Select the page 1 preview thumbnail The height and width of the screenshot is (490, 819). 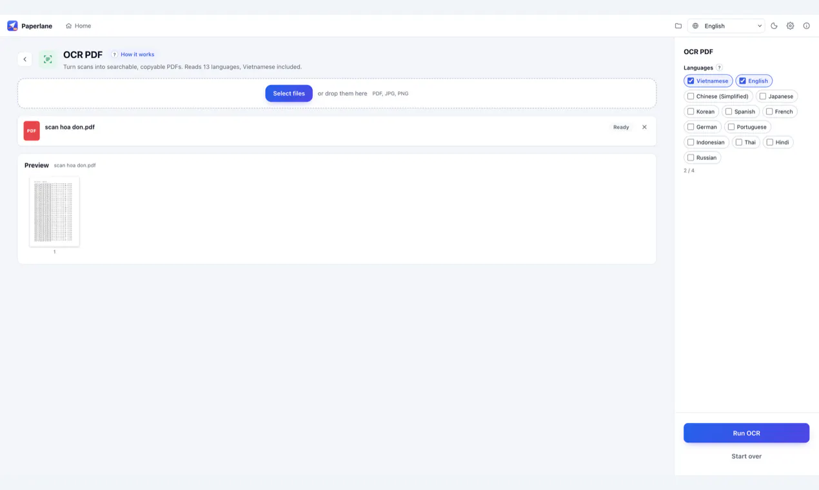tap(54, 211)
